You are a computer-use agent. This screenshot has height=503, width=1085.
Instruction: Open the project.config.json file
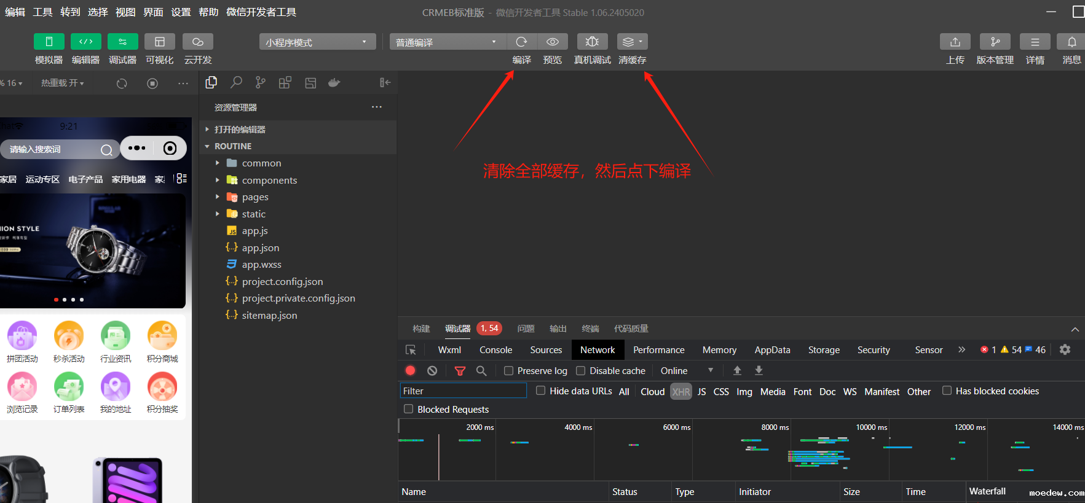(282, 281)
